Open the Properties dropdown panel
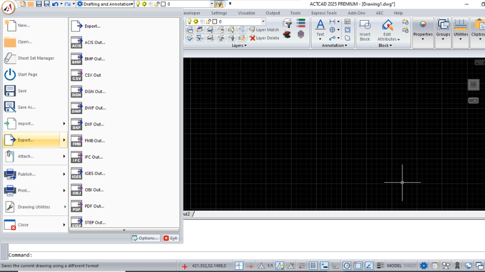 tap(423, 32)
